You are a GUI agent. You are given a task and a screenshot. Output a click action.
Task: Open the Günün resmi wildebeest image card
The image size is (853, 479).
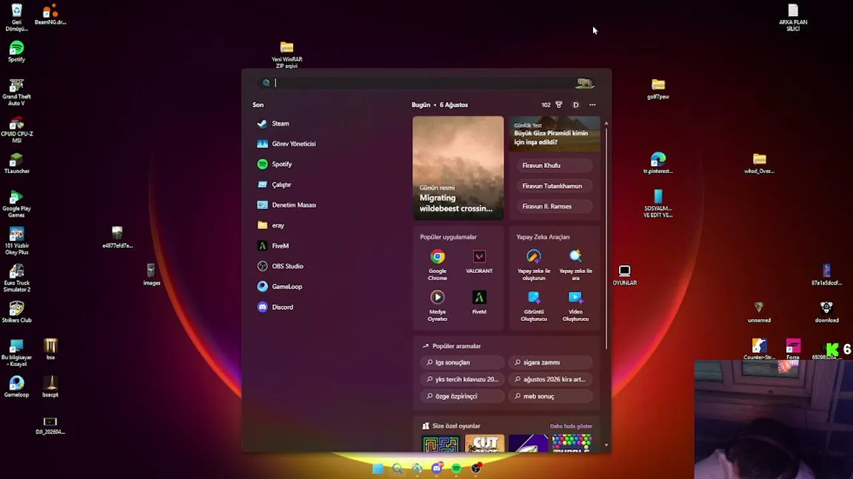pos(458,168)
